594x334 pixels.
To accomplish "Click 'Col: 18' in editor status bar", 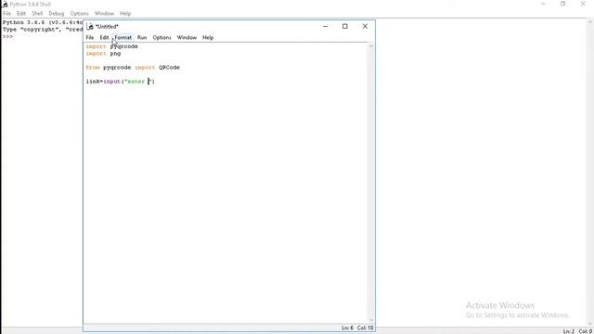I will pos(365,328).
